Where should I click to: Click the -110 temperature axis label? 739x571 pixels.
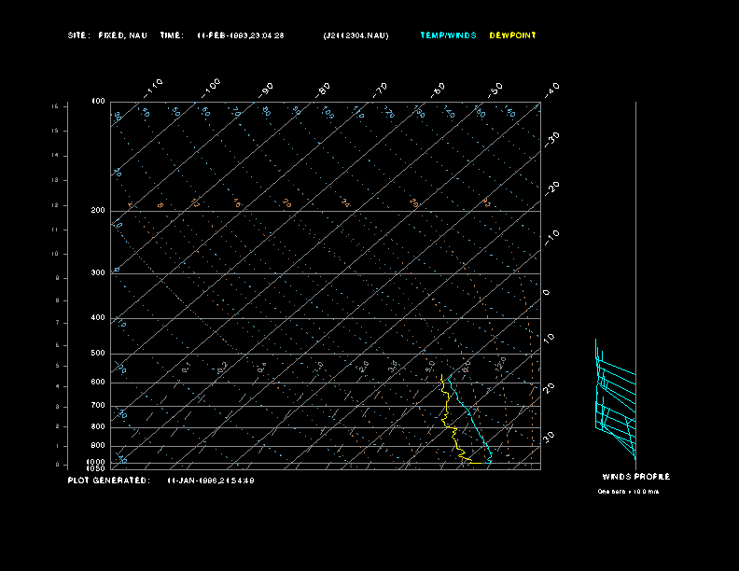pyautogui.click(x=154, y=87)
